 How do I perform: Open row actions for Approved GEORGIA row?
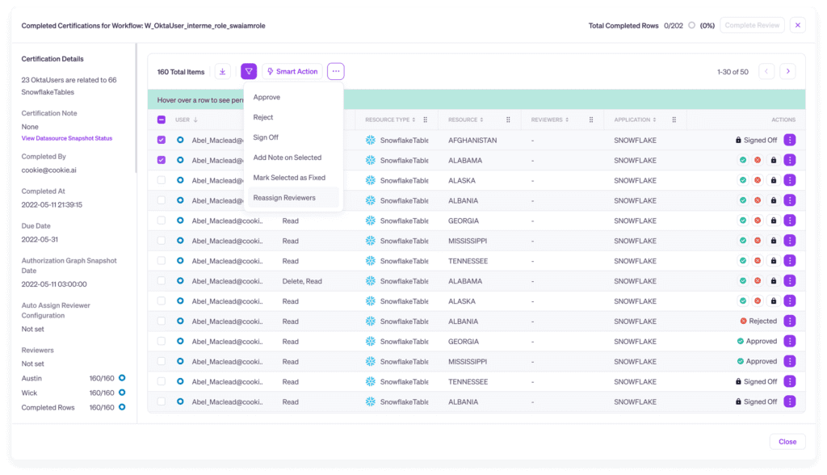point(790,341)
